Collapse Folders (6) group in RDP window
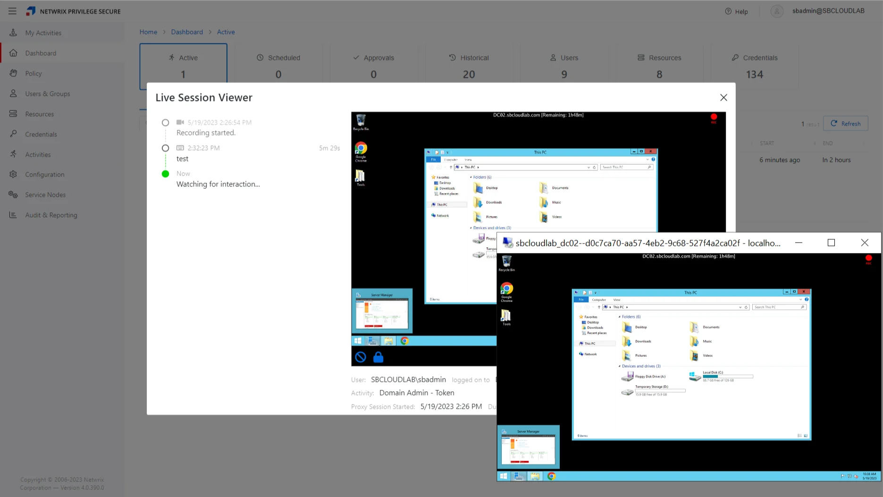 pyautogui.click(x=619, y=317)
